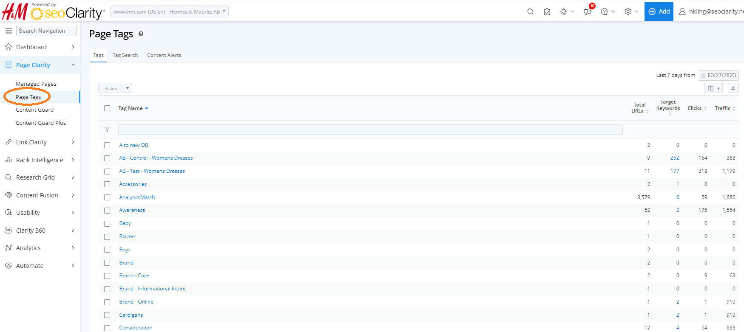
Task: Open the AB - Control - Womens Dresses tag
Action: 156,158
